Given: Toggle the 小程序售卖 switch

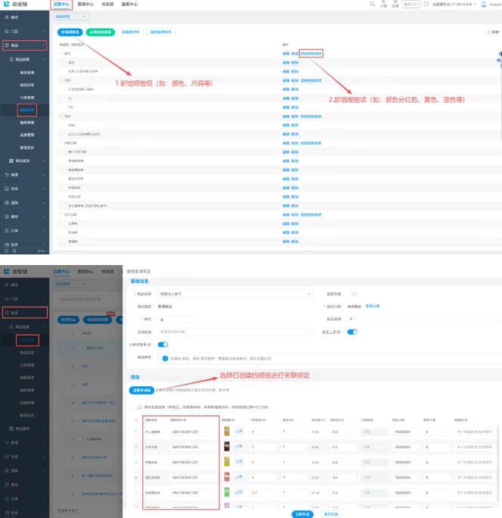Looking at the screenshot, I should click(x=163, y=345).
